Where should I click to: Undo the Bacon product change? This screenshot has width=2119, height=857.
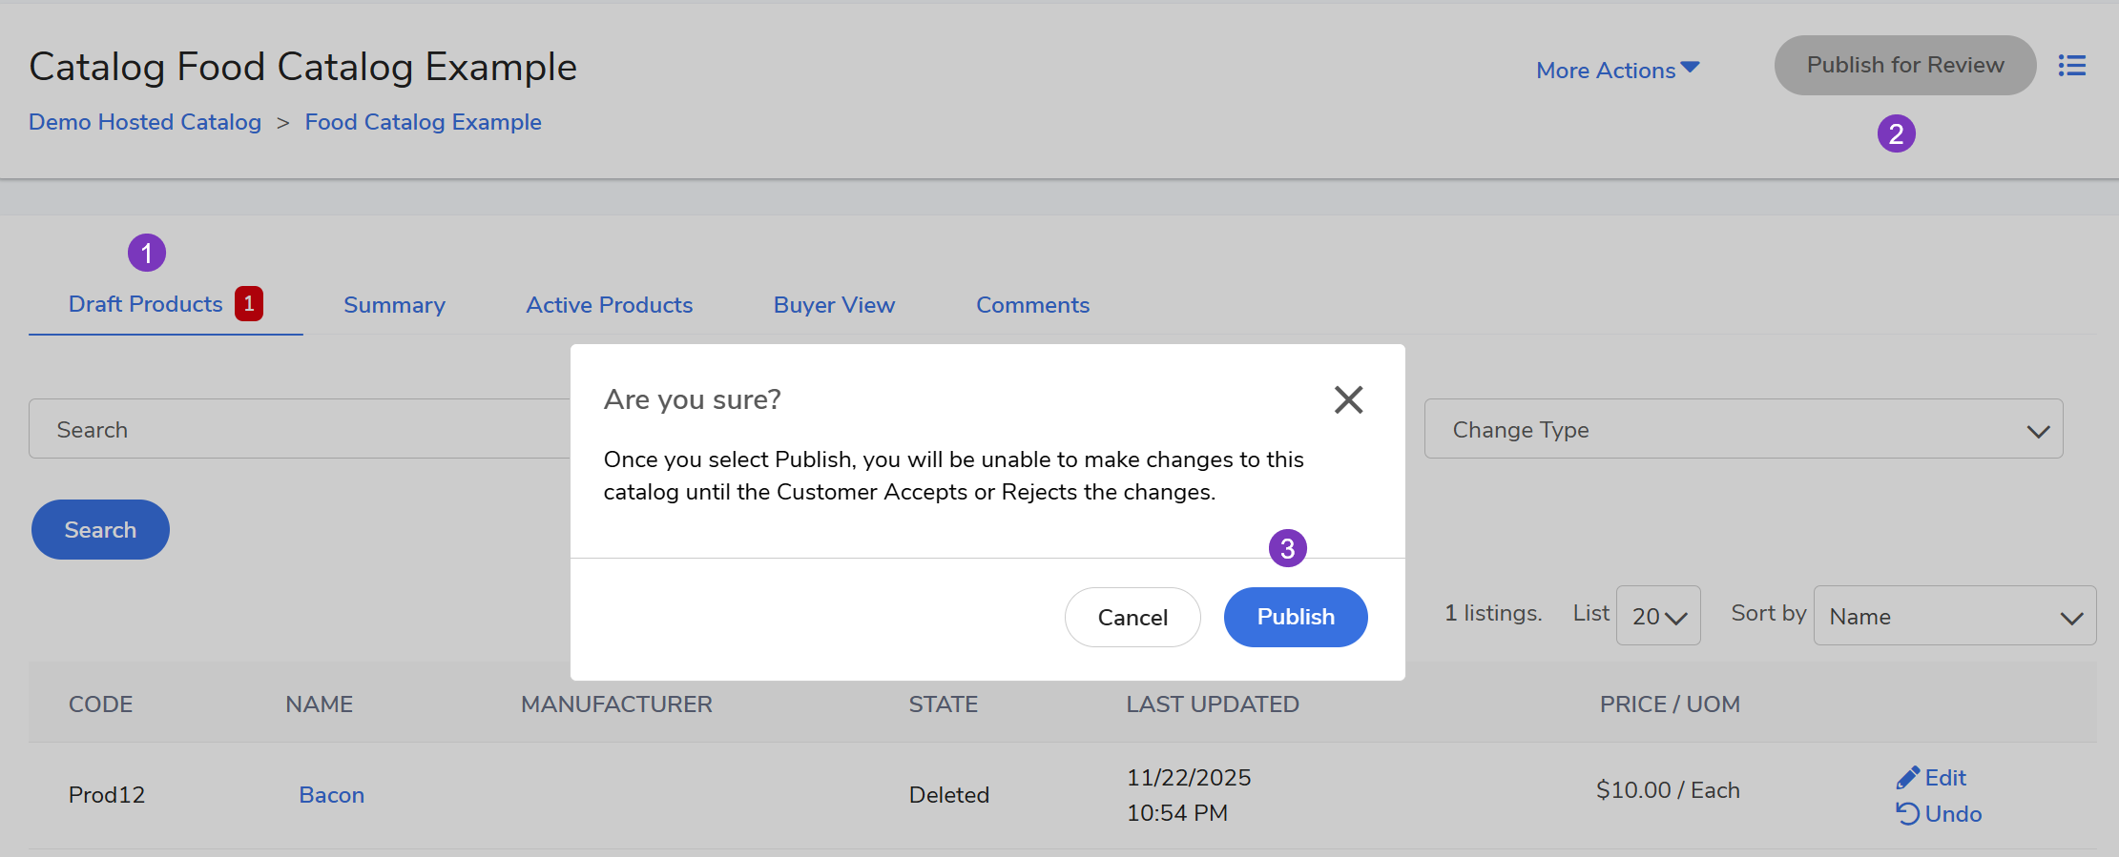[1939, 814]
